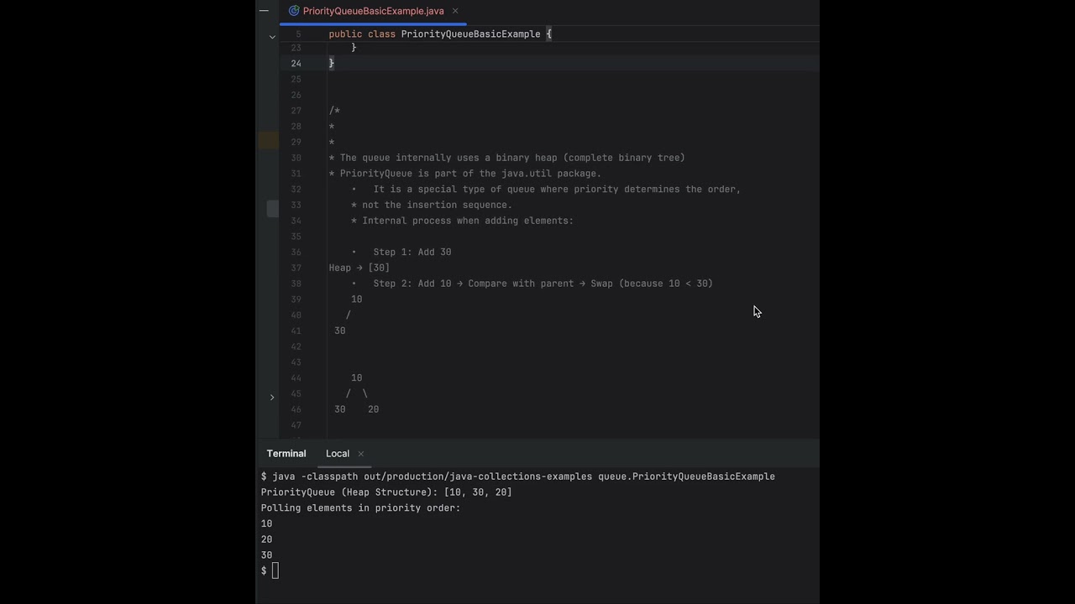Click the Terminal panel title
This screenshot has width=1075, height=604.
tap(286, 454)
